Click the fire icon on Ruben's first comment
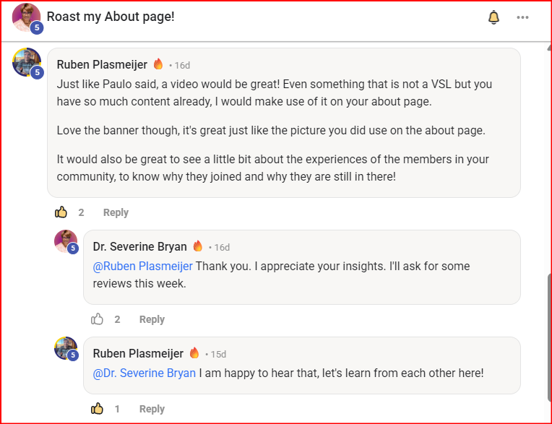The image size is (552, 424). pos(158,64)
